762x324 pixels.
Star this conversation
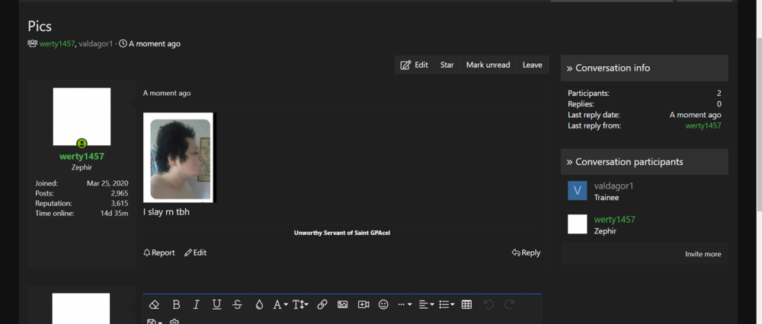click(447, 65)
